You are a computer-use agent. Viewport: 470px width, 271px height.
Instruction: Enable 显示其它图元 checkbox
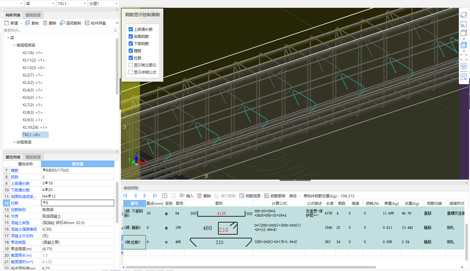[131, 65]
